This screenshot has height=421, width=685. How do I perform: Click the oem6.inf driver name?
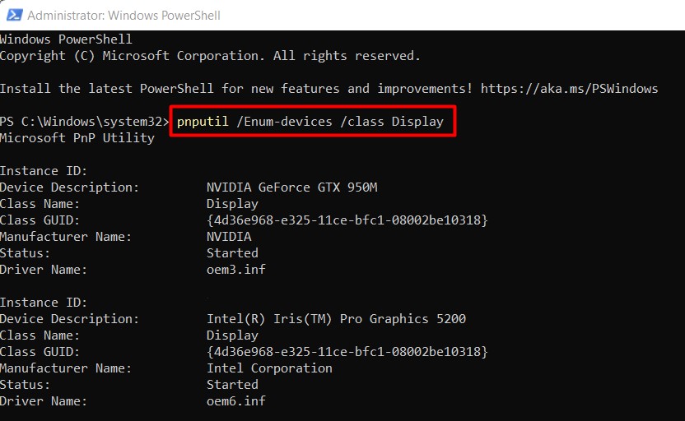click(236, 401)
